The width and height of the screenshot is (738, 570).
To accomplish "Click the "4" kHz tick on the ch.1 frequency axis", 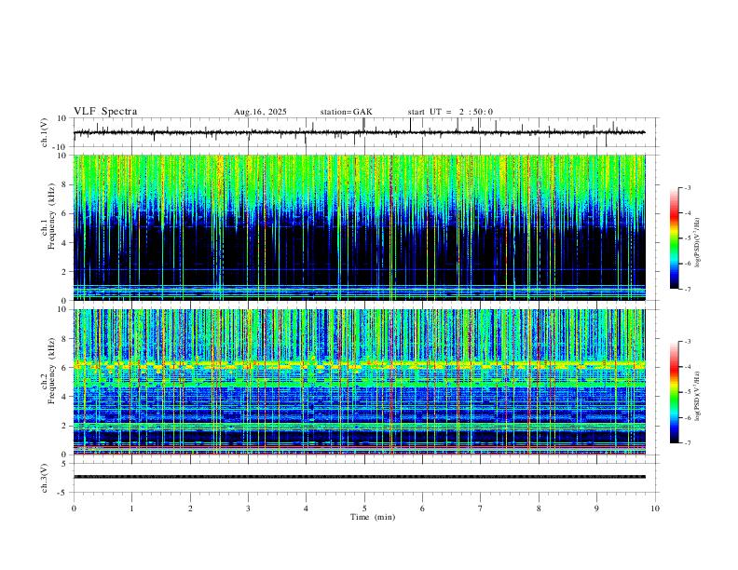I will pos(64,243).
